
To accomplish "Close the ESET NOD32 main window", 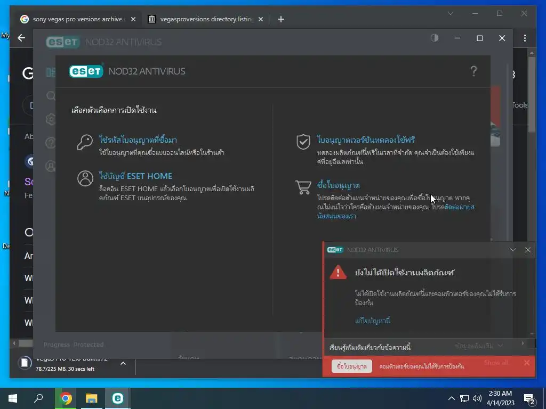I will point(502,38).
